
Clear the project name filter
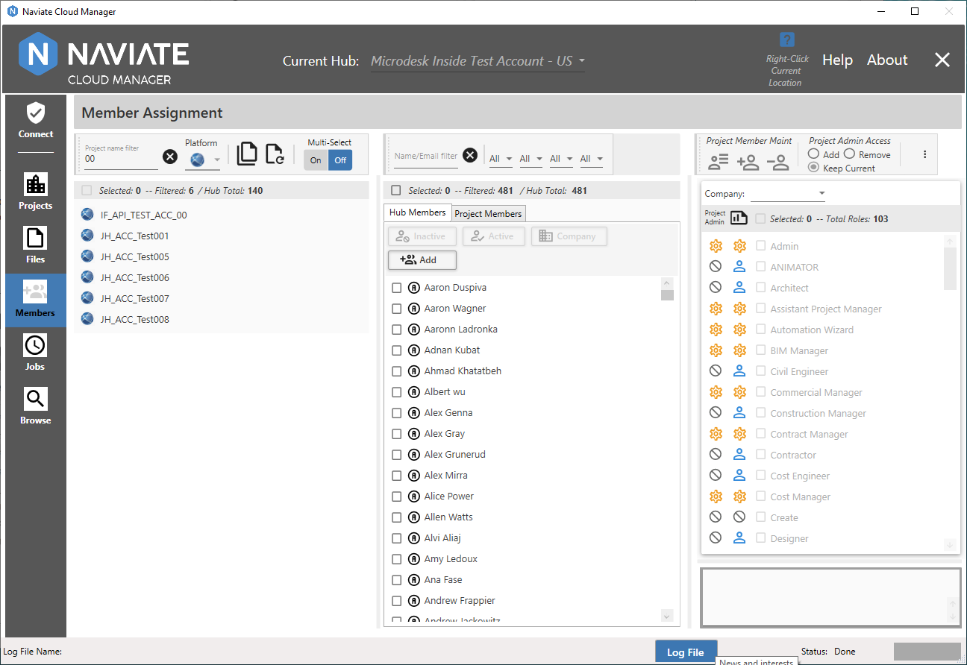(x=170, y=157)
